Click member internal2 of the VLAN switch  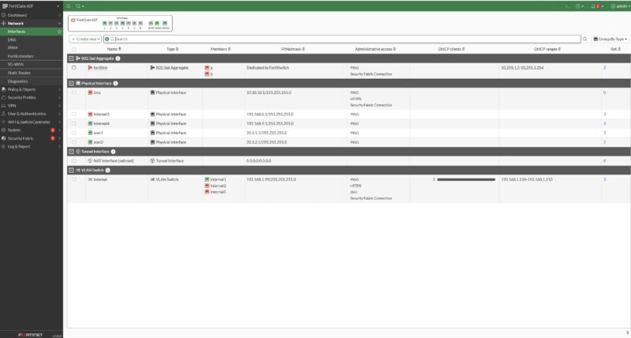tap(215, 186)
